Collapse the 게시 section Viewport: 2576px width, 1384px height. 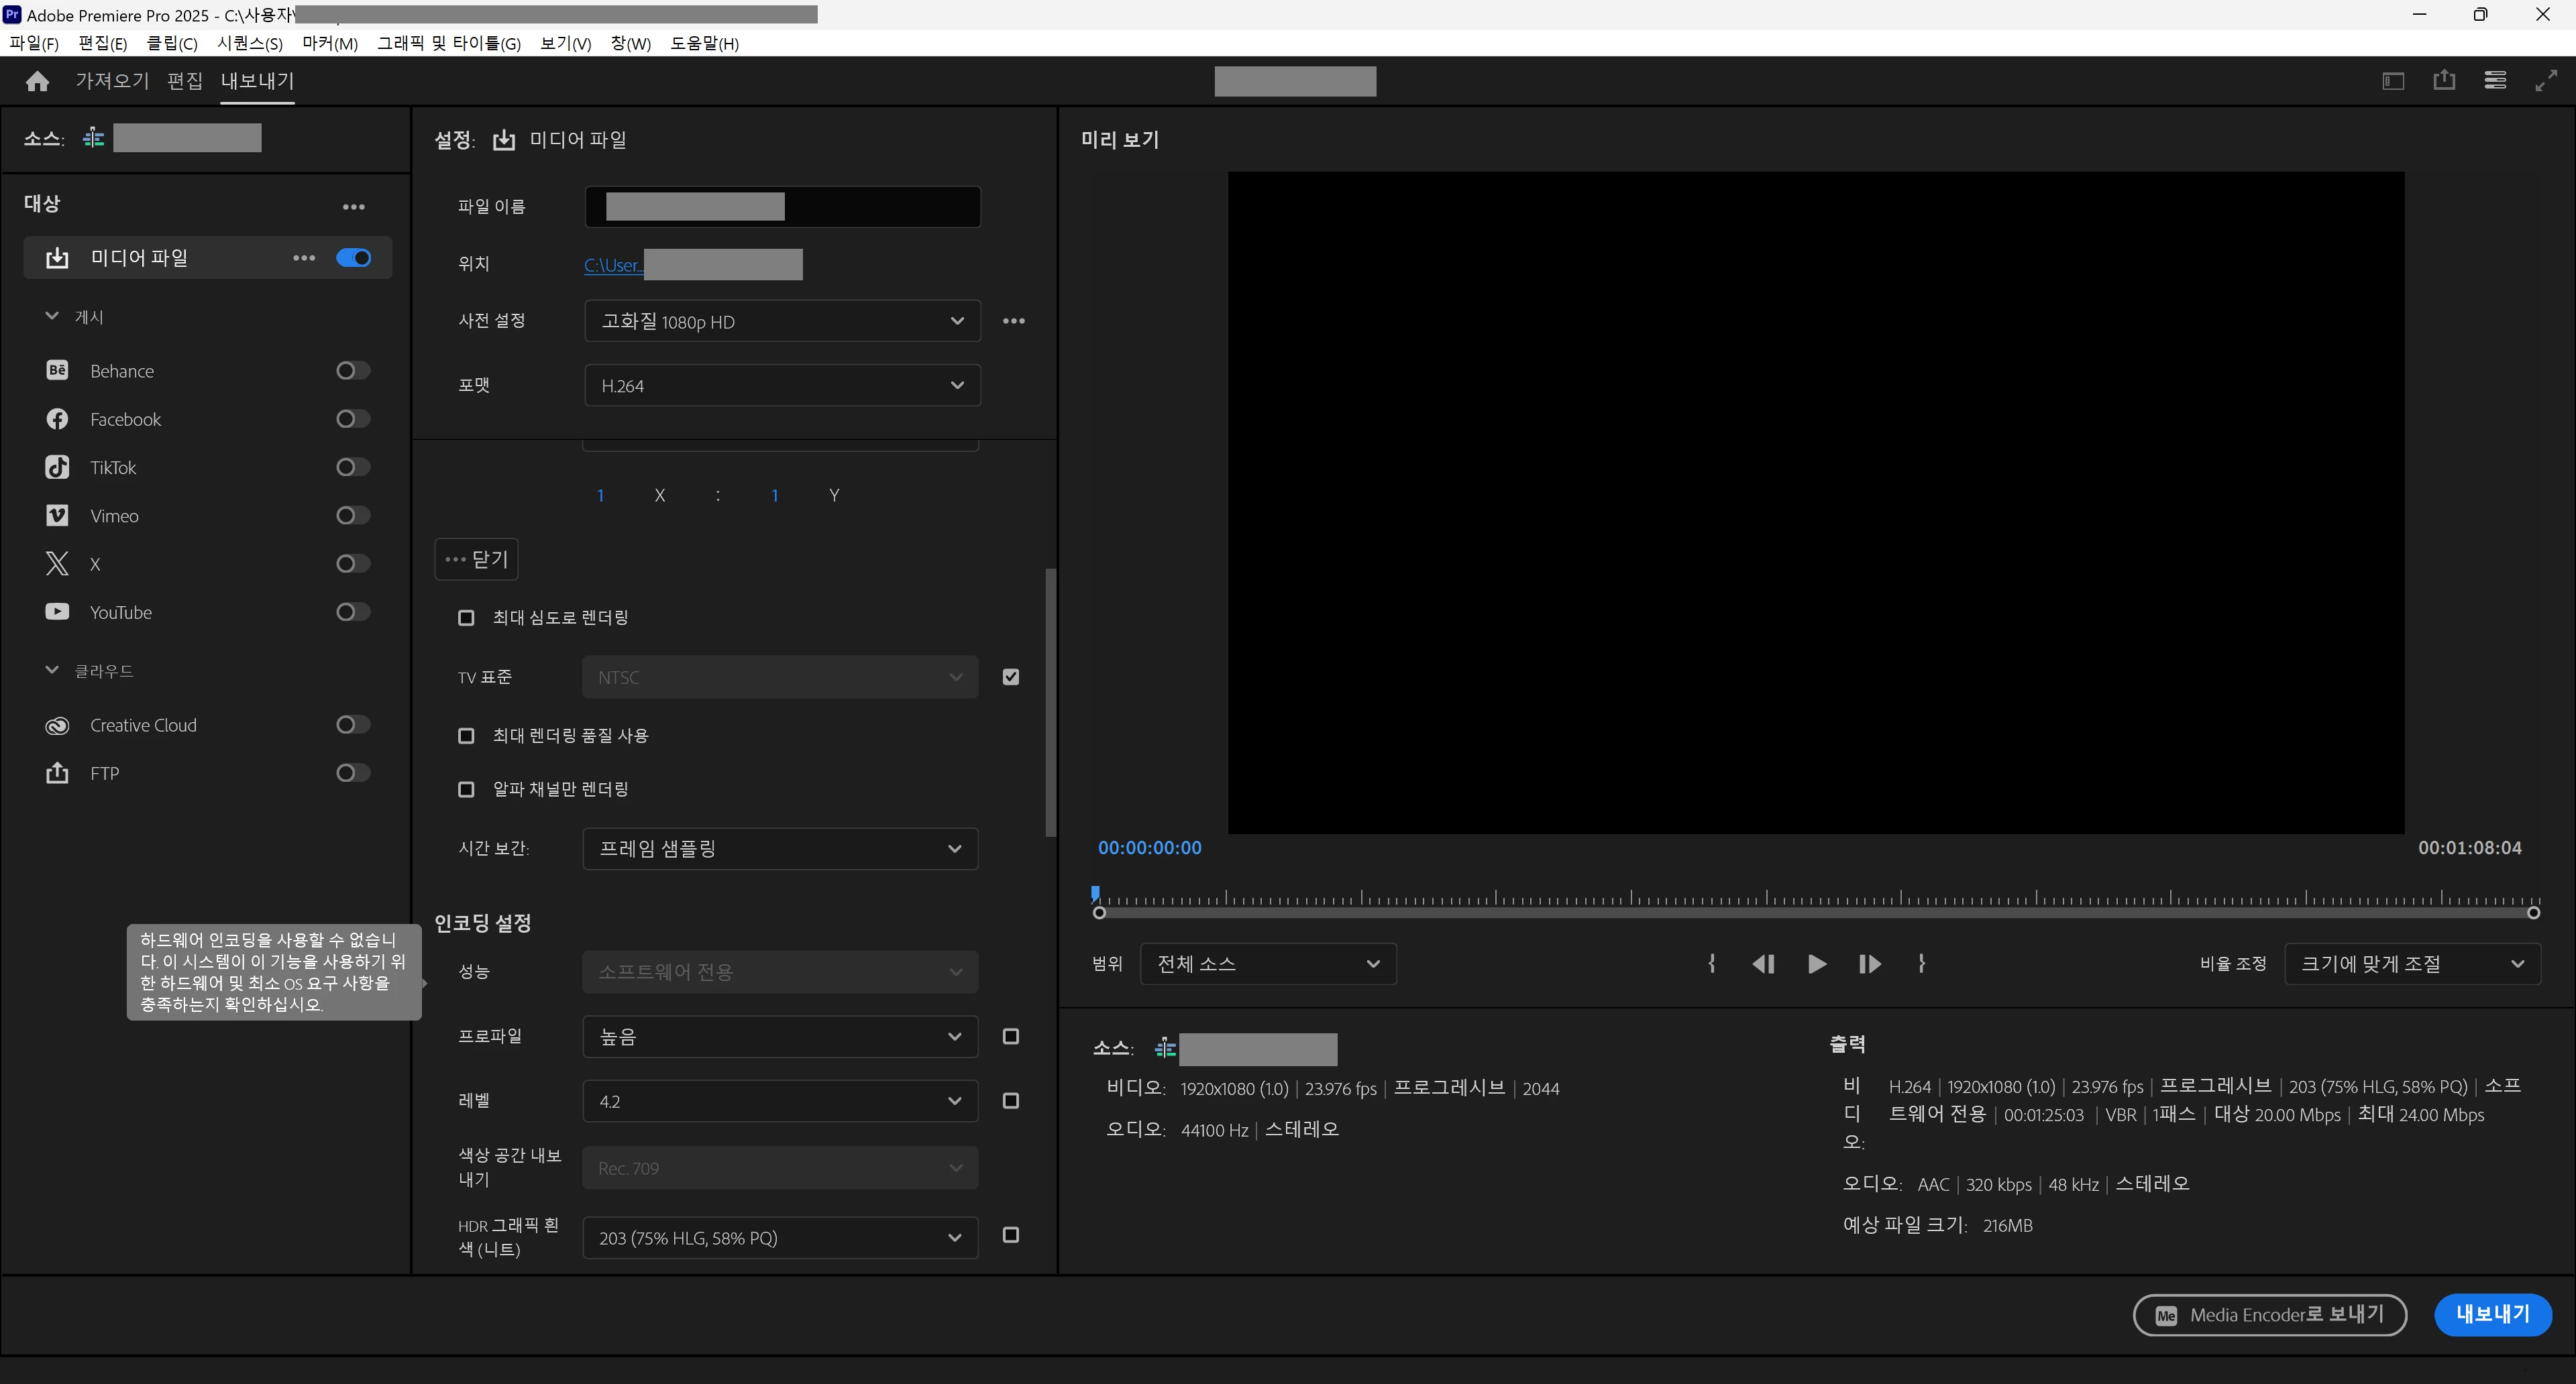click(x=52, y=316)
